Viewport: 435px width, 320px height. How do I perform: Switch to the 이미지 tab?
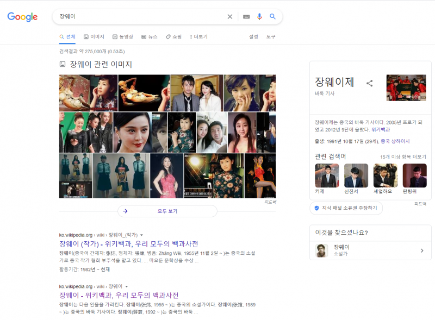pyautogui.click(x=96, y=36)
